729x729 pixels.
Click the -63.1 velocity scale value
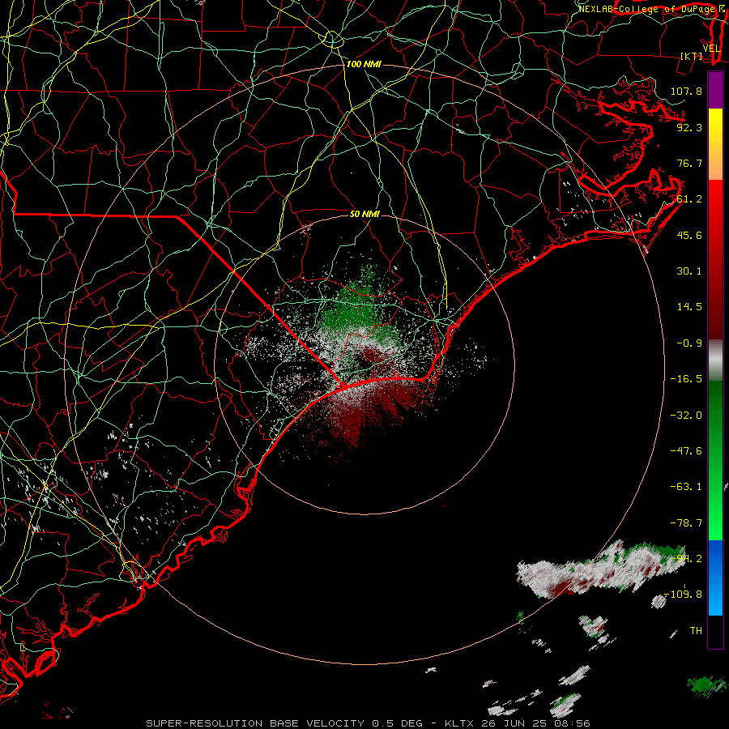686,487
